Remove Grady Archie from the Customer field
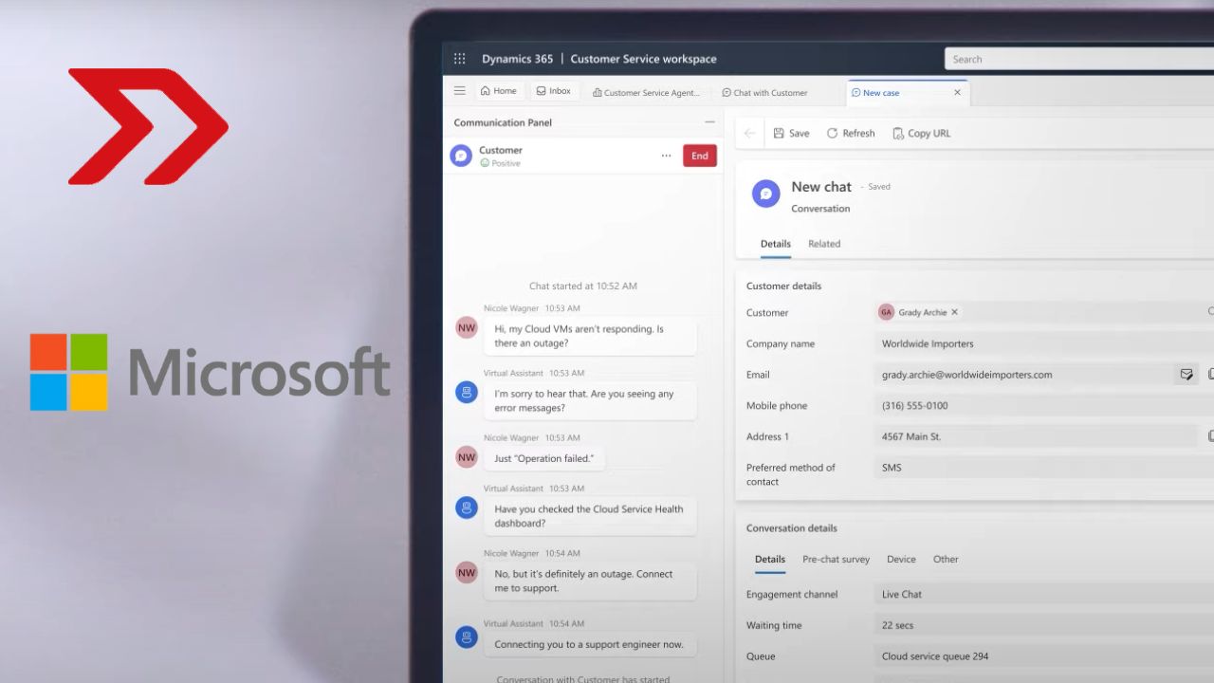This screenshot has width=1214, height=683. tap(954, 312)
